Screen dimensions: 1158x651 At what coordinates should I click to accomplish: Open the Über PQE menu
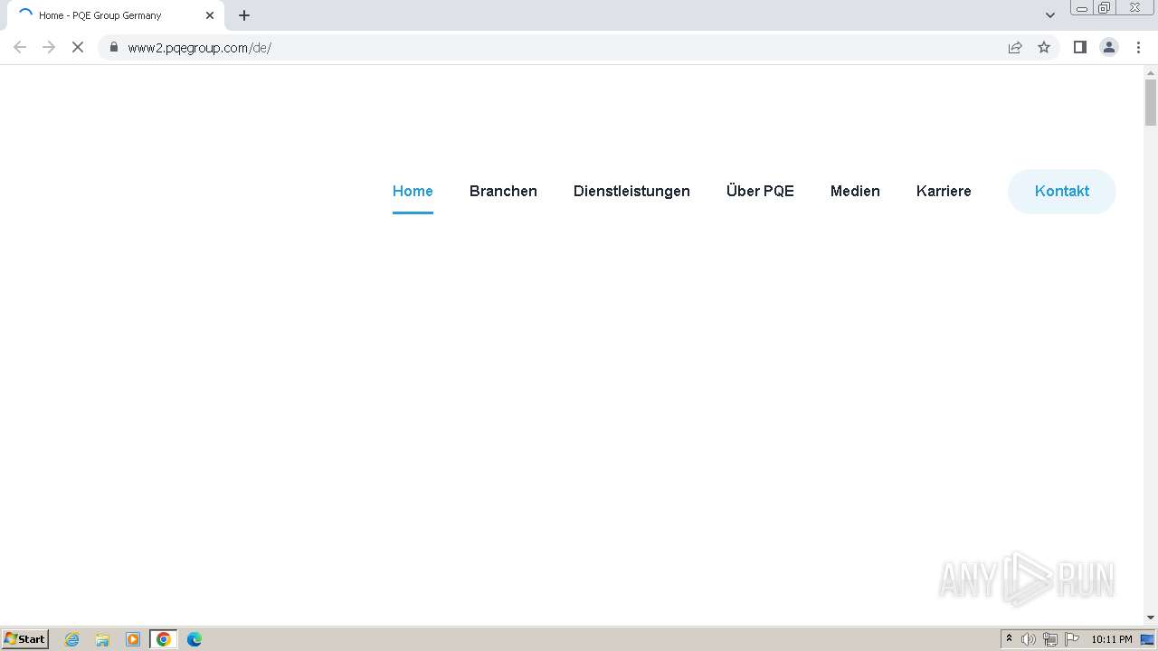click(x=760, y=191)
